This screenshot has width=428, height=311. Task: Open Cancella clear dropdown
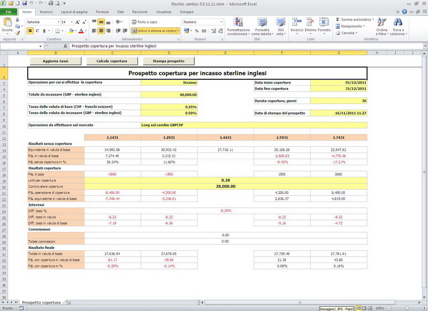[x=346, y=33]
